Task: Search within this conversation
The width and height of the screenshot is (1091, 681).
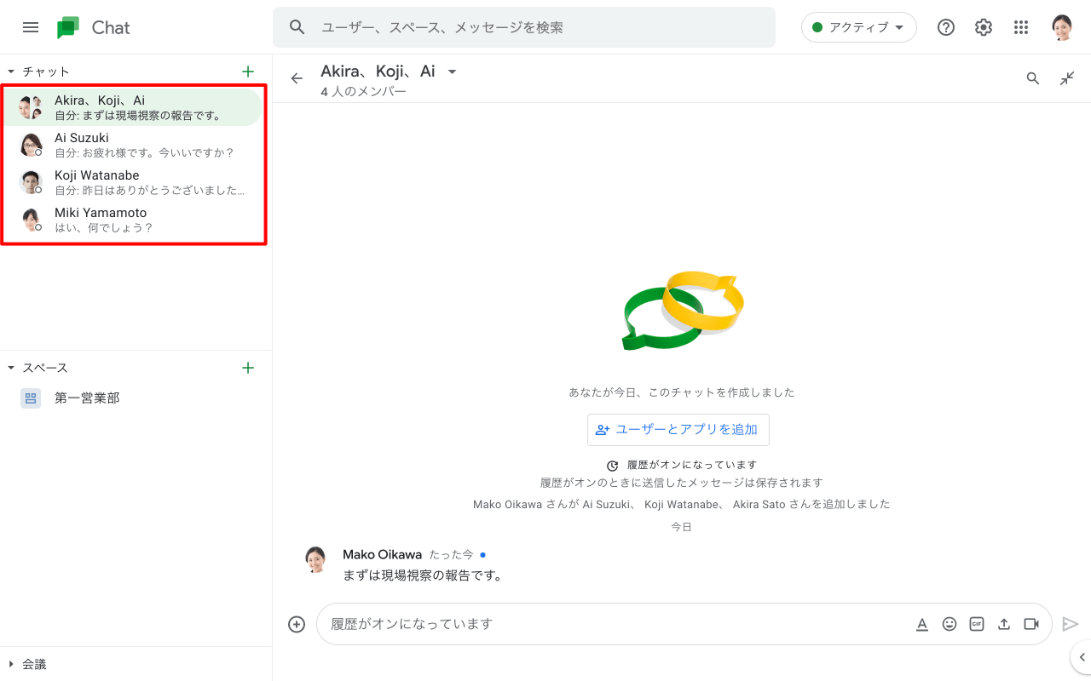Action: (x=1033, y=78)
